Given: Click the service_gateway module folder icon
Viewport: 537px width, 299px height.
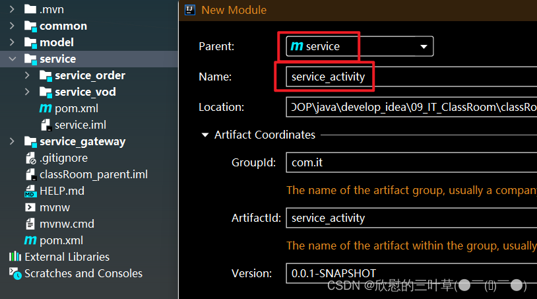Looking at the screenshot, I should tap(30, 141).
